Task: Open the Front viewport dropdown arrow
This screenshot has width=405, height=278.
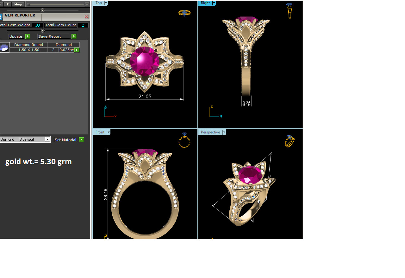Action: (x=109, y=132)
